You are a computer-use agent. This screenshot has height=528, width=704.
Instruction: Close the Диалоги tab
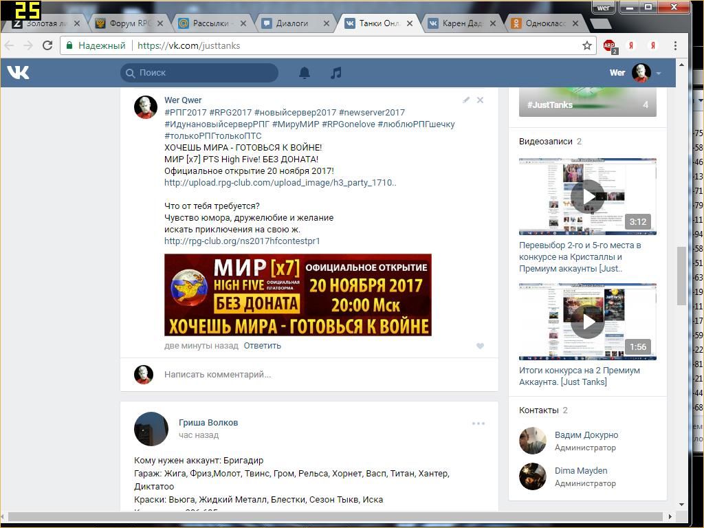click(x=327, y=23)
